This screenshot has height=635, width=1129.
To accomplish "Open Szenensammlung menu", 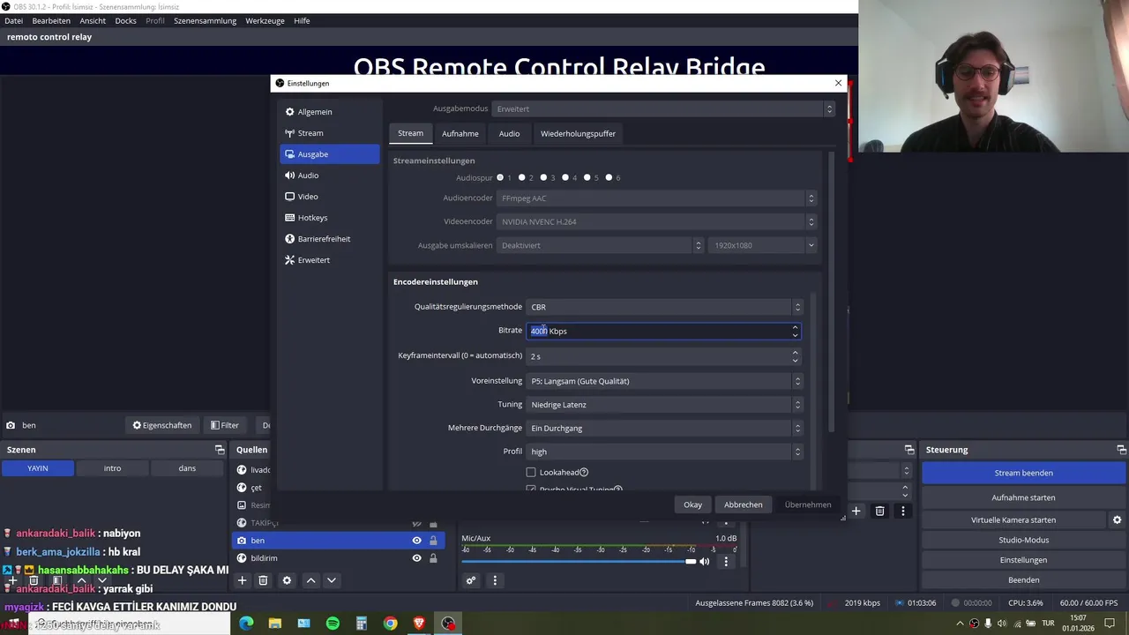I will (x=205, y=20).
